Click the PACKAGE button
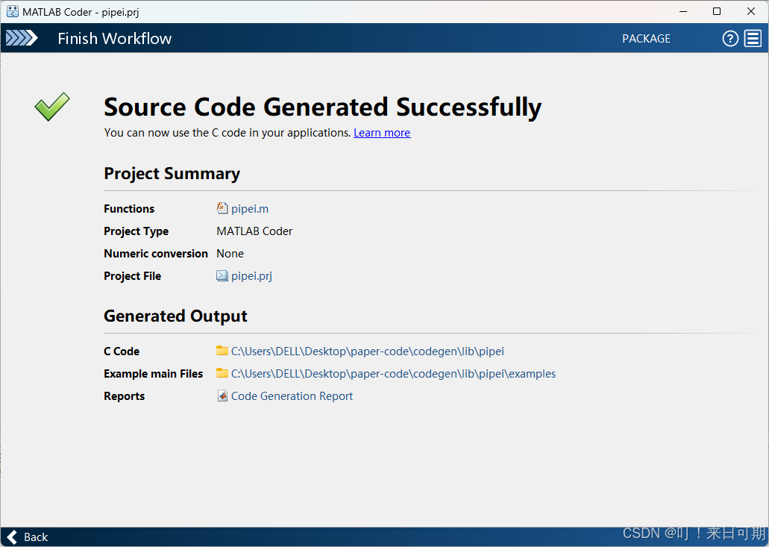The height and width of the screenshot is (547, 769). (x=646, y=39)
